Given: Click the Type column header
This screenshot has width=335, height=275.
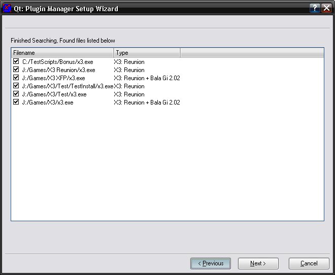Looking at the screenshot, I should [x=147, y=53].
